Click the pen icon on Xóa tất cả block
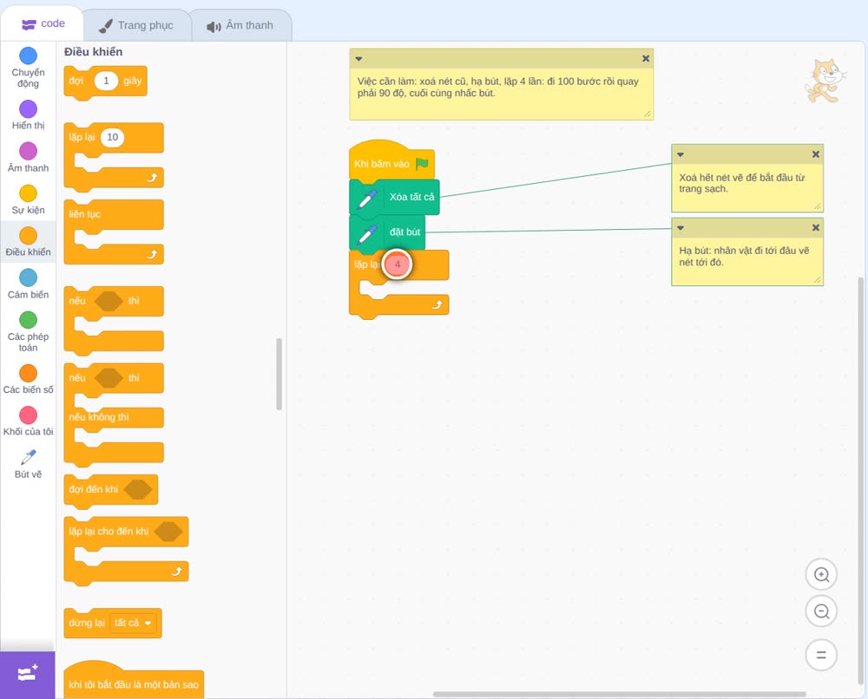Screen dimensions: 868x699 click(367, 198)
